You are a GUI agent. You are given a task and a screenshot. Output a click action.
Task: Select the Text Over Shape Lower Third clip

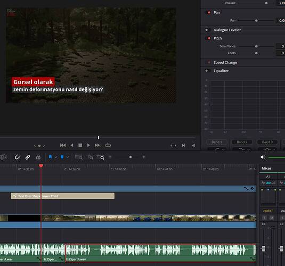[62, 196]
